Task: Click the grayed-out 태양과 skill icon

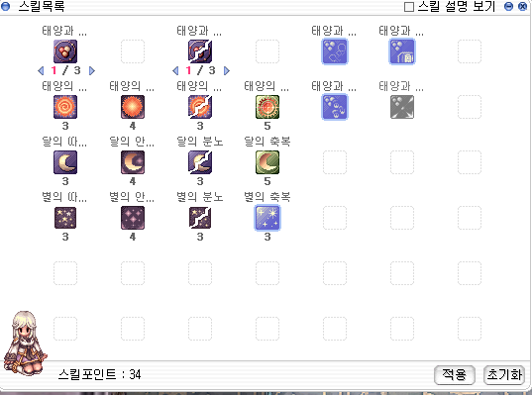Action: pos(402,107)
